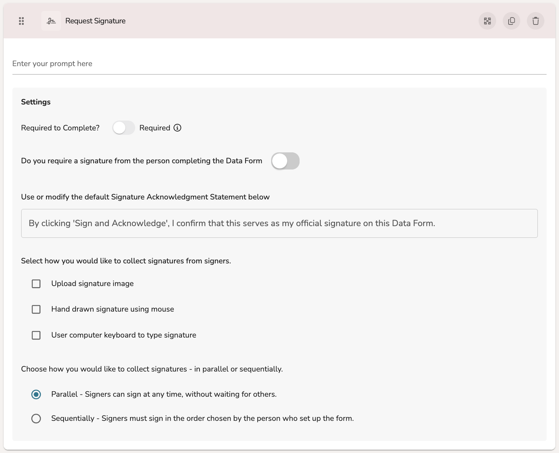Grab the drag handle dots icon
Screen dimensions: 559x453
(x=21, y=21)
